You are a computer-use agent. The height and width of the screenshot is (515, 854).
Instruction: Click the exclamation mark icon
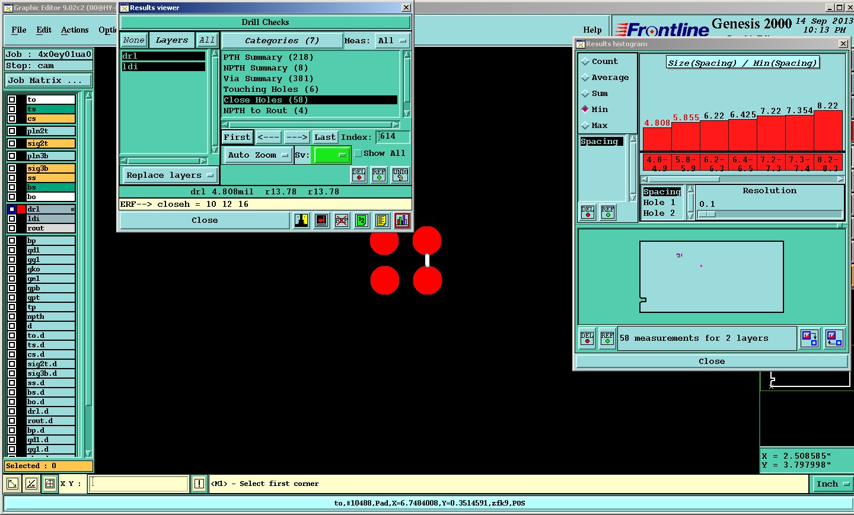pos(199,484)
